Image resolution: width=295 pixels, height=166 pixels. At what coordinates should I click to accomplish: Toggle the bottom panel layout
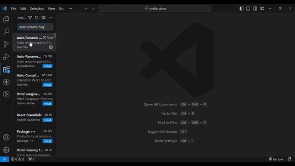tap(248, 8)
